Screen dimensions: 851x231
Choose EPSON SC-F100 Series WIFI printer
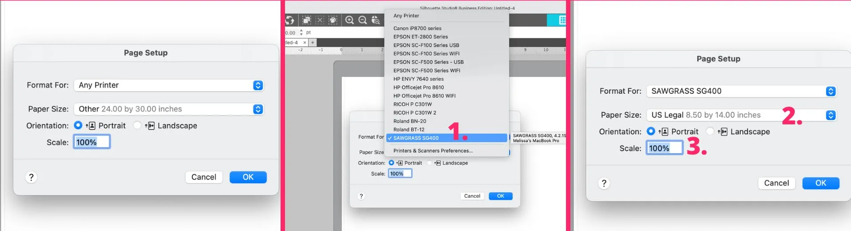pos(447,54)
